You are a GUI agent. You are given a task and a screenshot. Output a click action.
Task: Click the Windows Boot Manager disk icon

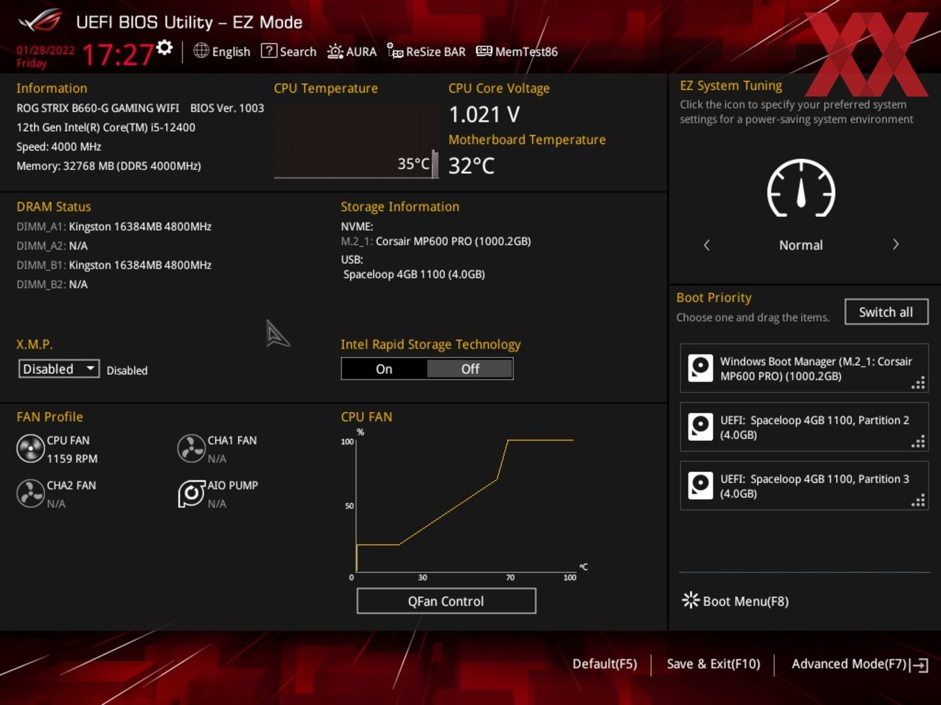pyautogui.click(x=700, y=368)
